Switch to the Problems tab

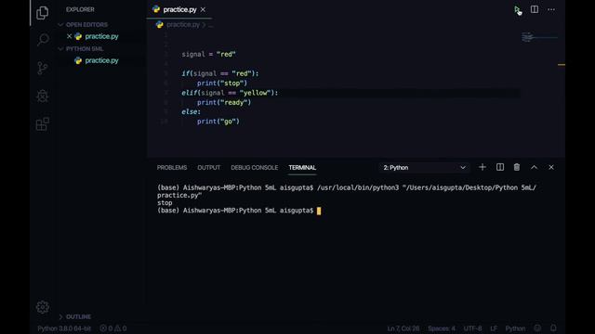pyautogui.click(x=172, y=168)
